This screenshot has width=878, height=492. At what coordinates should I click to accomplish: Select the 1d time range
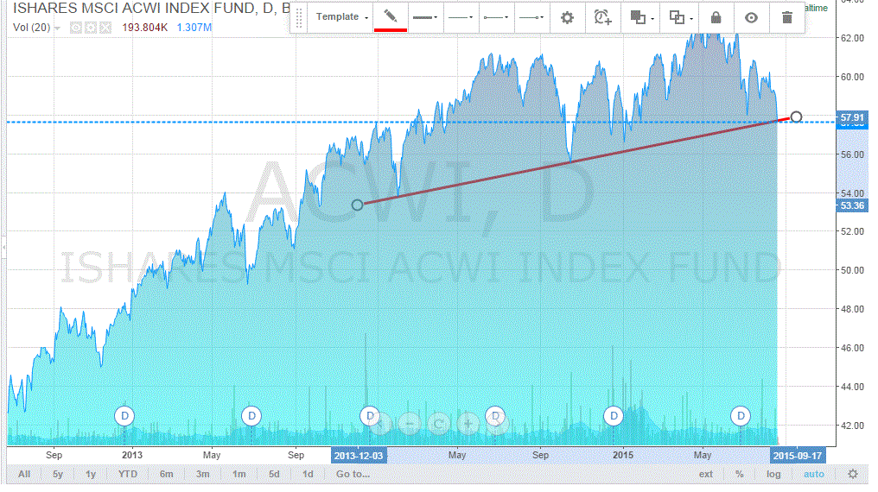308,474
